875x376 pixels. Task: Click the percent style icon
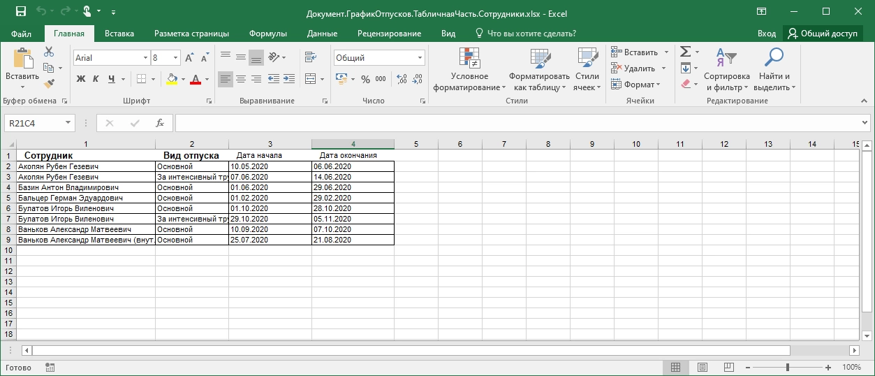(365, 80)
